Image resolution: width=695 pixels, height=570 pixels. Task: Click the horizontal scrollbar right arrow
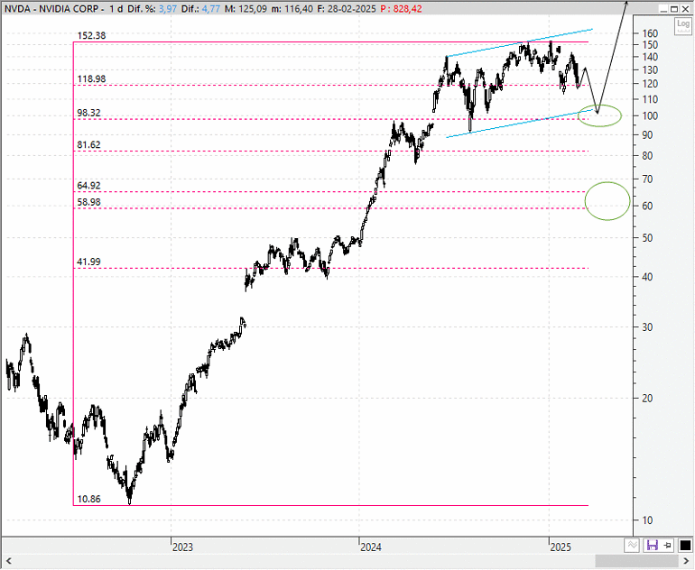pyautogui.click(x=686, y=561)
